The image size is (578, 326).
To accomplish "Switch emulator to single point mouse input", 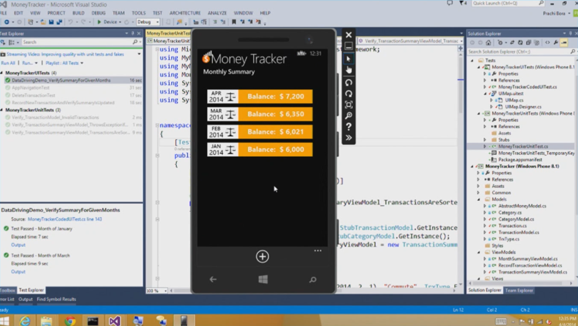I will click(348, 59).
